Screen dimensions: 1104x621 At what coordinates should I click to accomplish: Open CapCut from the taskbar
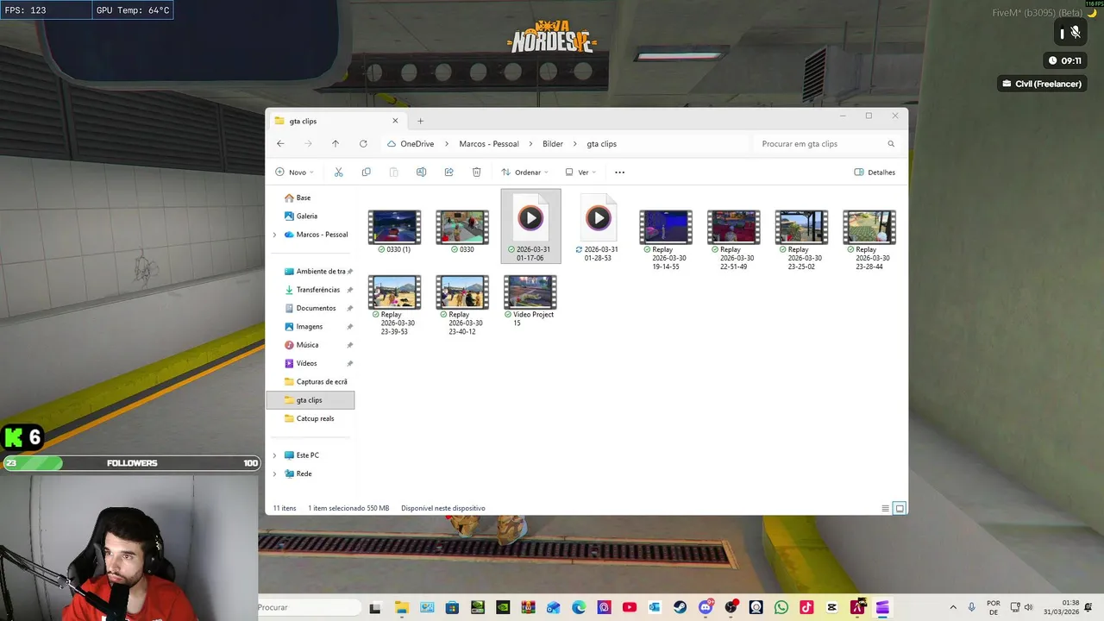pos(831,607)
